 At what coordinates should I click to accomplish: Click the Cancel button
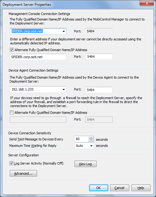tap(120, 188)
